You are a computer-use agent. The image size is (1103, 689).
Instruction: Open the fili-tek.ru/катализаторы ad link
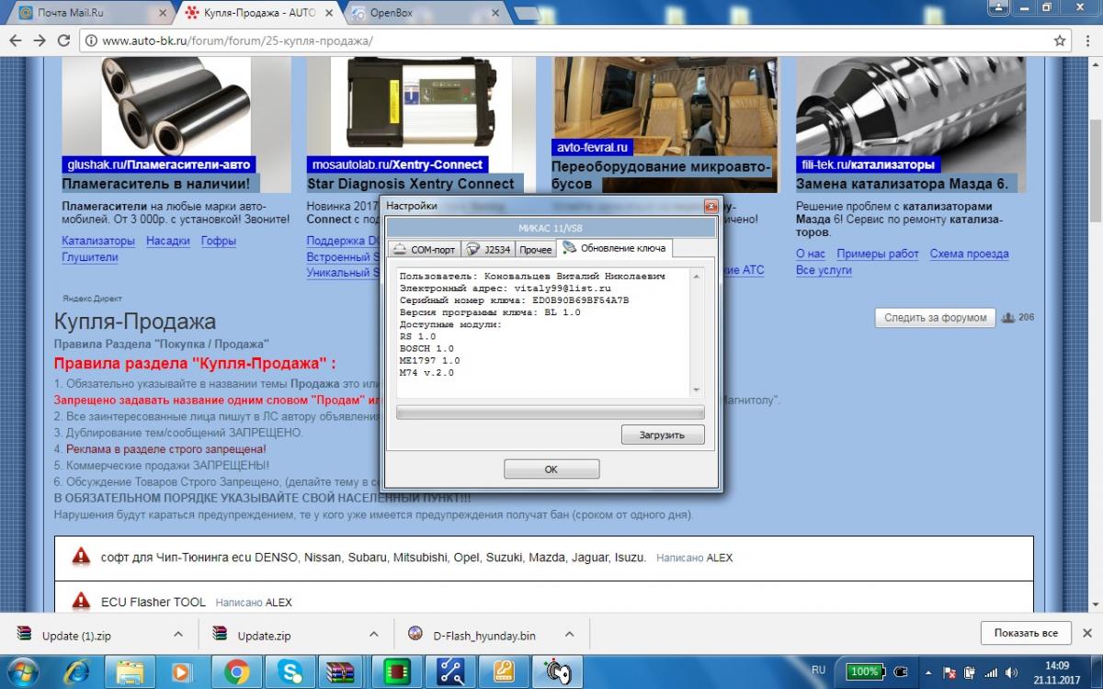pos(868,164)
